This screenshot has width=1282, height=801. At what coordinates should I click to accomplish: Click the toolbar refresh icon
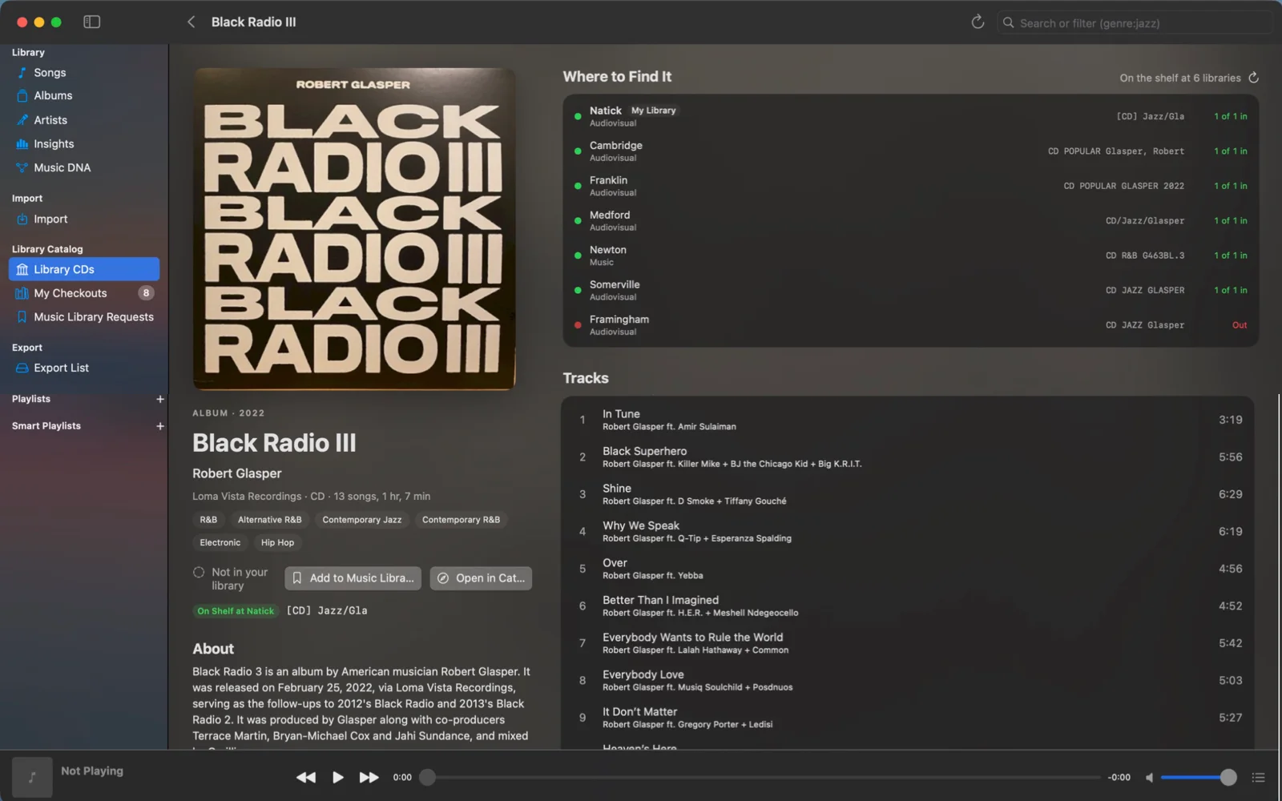tap(977, 22)
